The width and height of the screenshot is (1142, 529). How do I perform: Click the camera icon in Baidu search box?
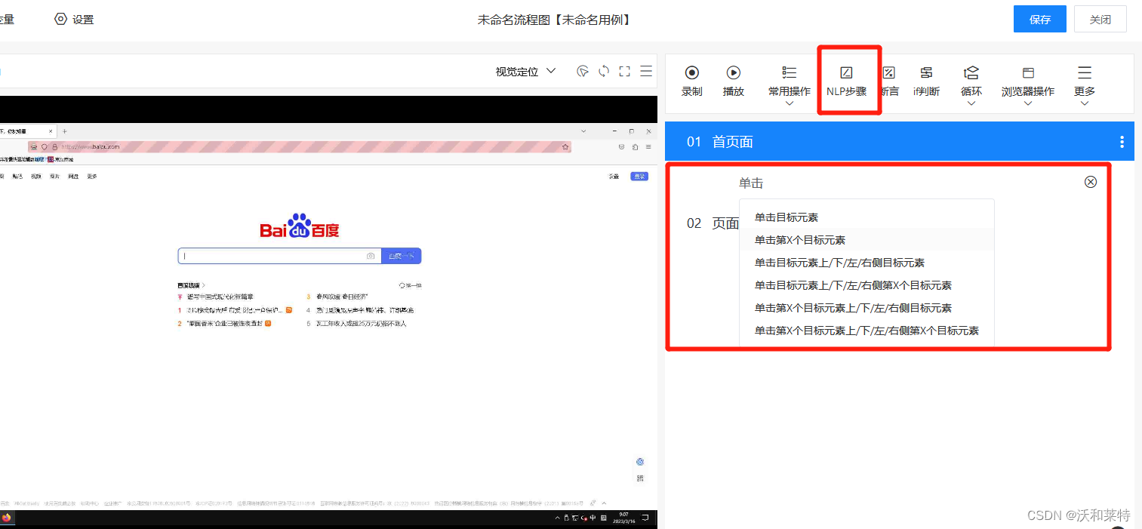coord(371,257)
